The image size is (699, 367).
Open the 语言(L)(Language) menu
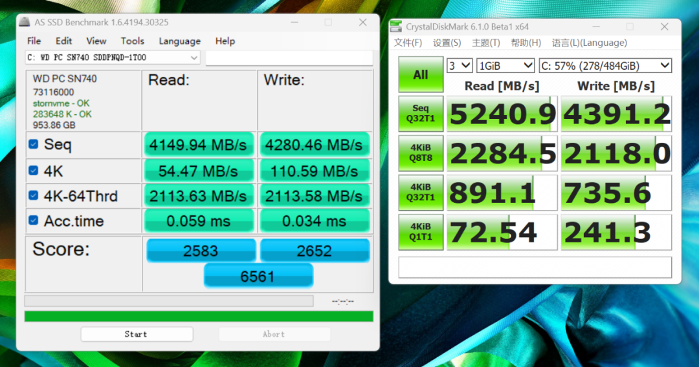pos(590,43)
